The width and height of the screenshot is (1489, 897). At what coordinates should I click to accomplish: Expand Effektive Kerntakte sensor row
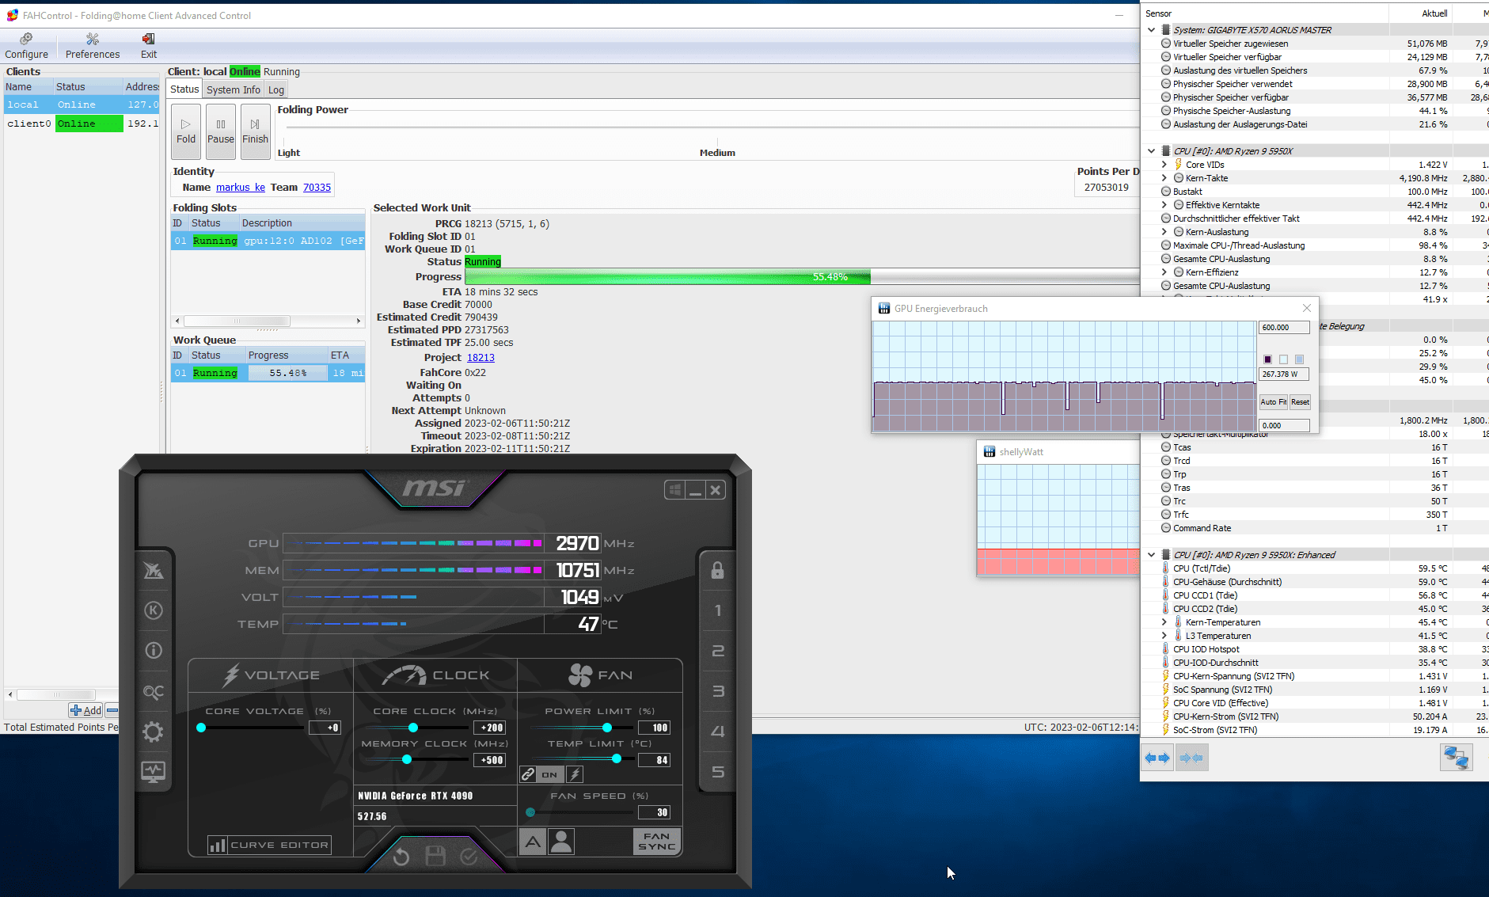(x=1164, y=205)
